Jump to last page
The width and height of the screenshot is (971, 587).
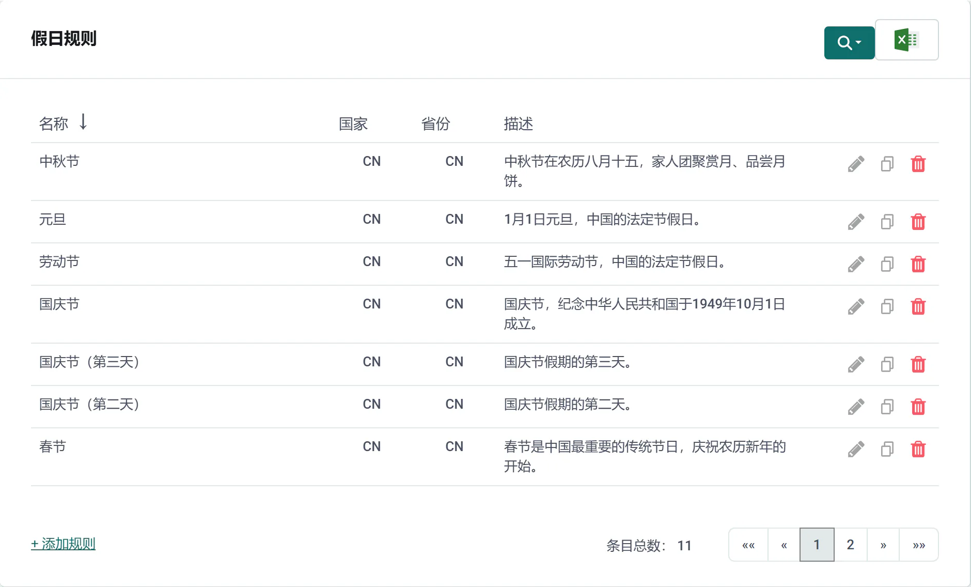tap(919, 545)
